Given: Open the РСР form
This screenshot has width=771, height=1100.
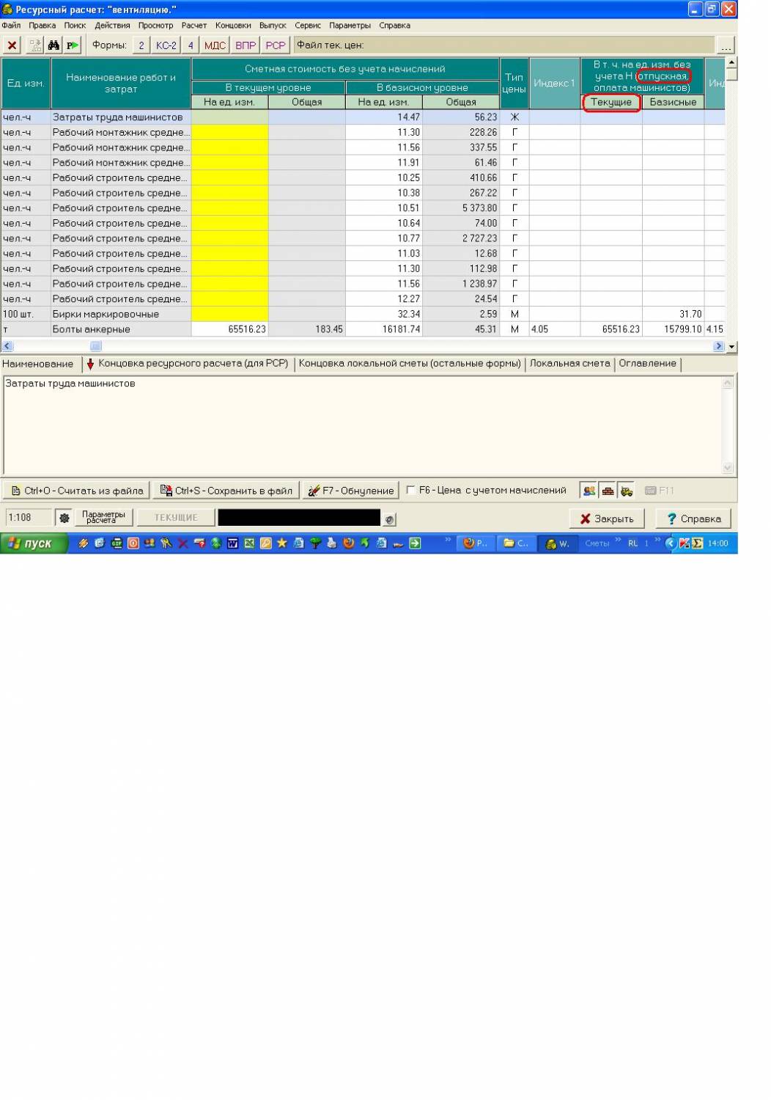Looking at the screenshot, I should (276, 45).
